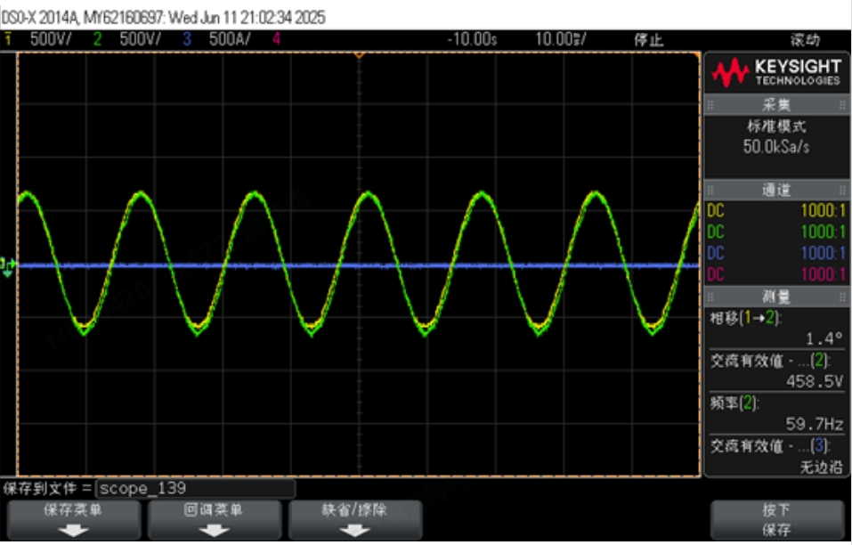
Task: Click the 标准模式 acquisition mode text
Action: click(776, 126)
